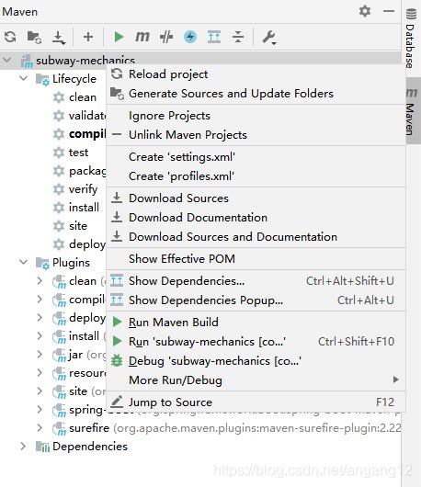Screen dimensions: 421x487
Task: Select the Dependencies tree row
Action: click(x=200, y=447)
